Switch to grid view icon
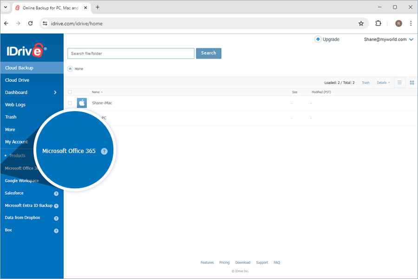This screenshot has width=418, height=279. point(412,83)
